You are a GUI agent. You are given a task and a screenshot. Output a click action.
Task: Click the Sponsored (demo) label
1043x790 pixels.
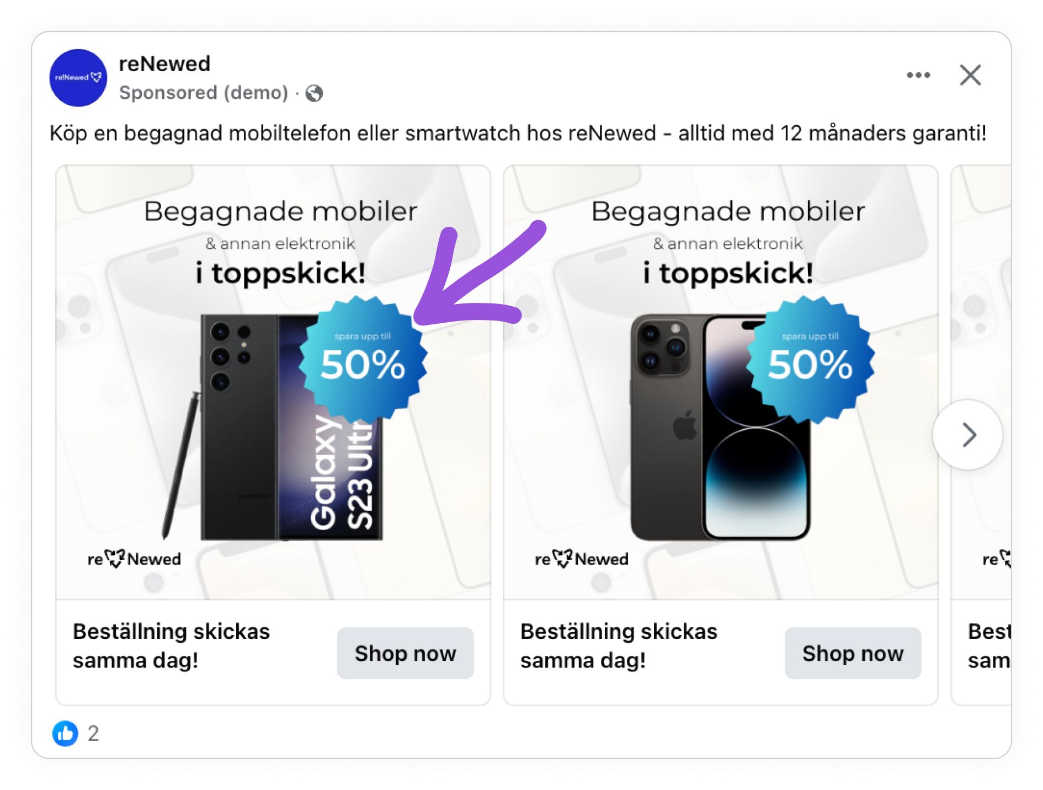[204, 93]
